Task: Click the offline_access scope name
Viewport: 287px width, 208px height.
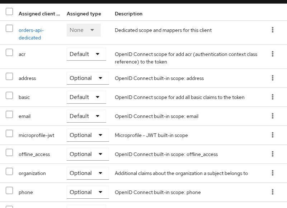Action: [34, 155]
